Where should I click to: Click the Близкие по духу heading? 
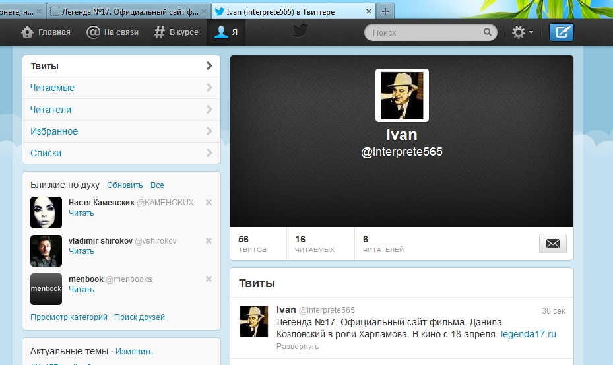click(65, 185)
